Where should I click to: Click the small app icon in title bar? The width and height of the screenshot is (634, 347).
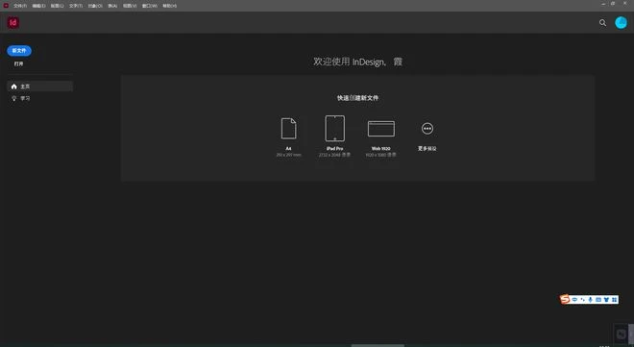pos(6,6)
